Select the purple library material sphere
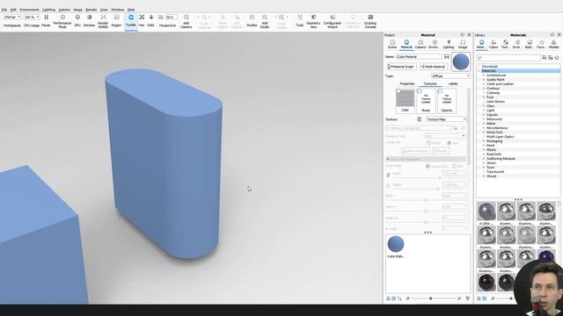The image size is (563, 316). pos(546,257)
